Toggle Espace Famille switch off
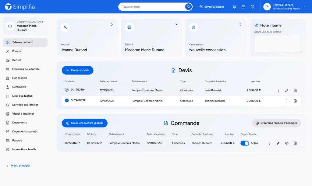The image size is (312, 186). point(245,143)
